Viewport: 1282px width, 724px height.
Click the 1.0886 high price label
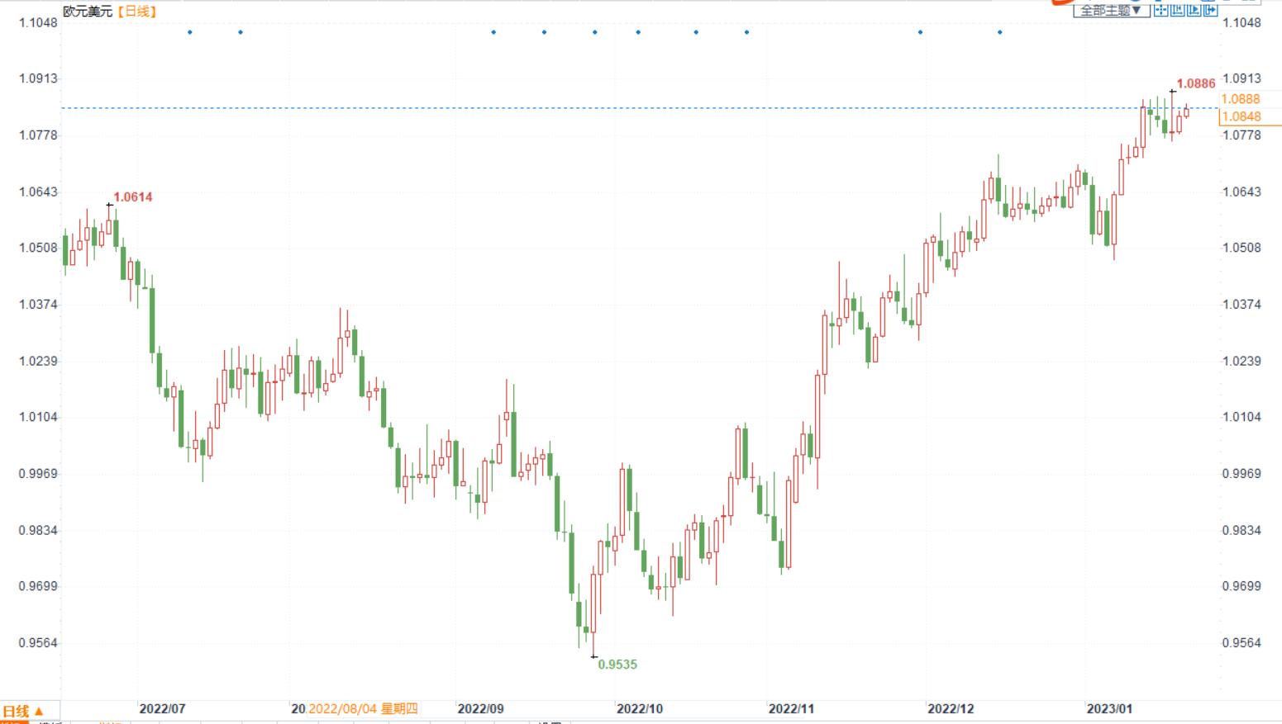(1195, 83)
